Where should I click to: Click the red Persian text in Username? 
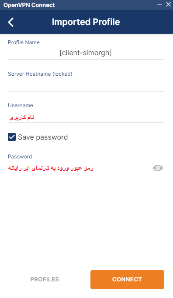(x=22, y=117)
